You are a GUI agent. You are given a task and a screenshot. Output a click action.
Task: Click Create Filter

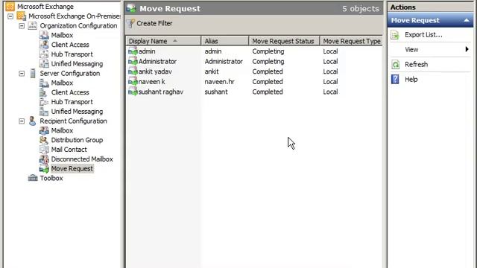(x=154, y=23)
